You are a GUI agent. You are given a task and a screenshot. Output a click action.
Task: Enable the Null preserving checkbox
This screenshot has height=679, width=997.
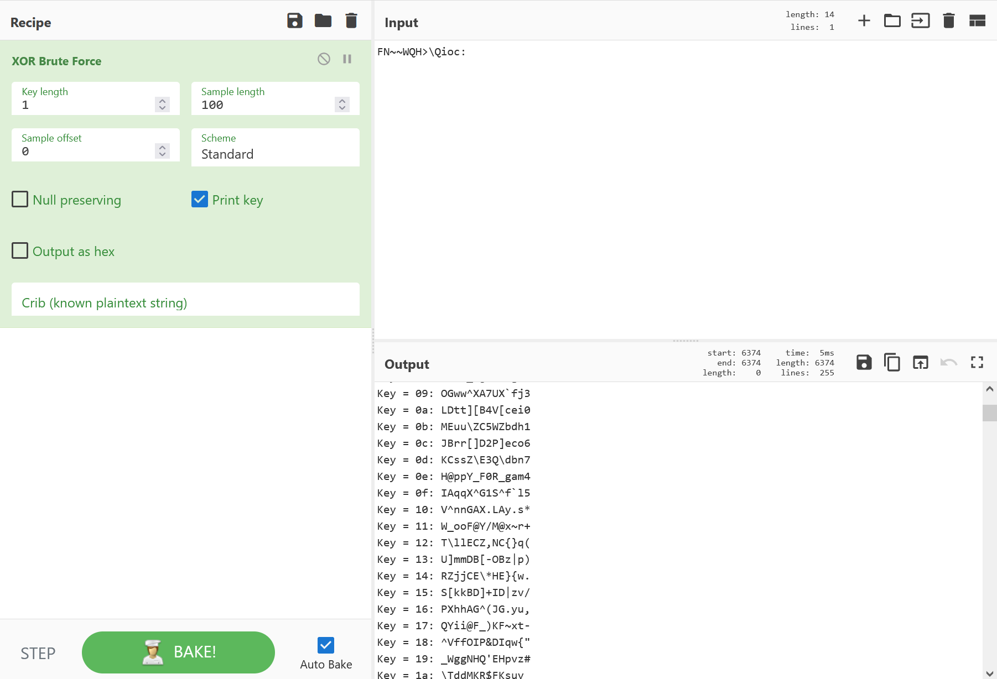point(20,200)
